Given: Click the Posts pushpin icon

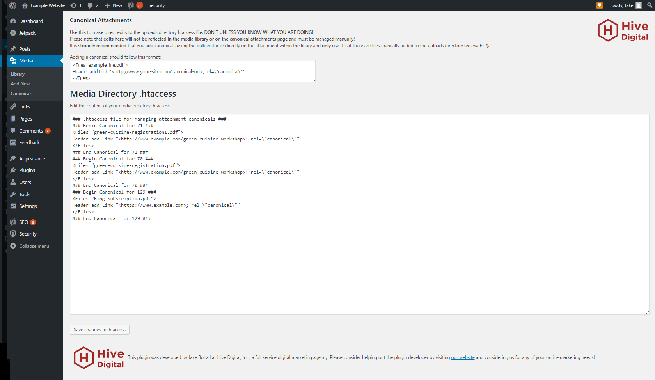Looking at the screenshot, I should 13,49.
